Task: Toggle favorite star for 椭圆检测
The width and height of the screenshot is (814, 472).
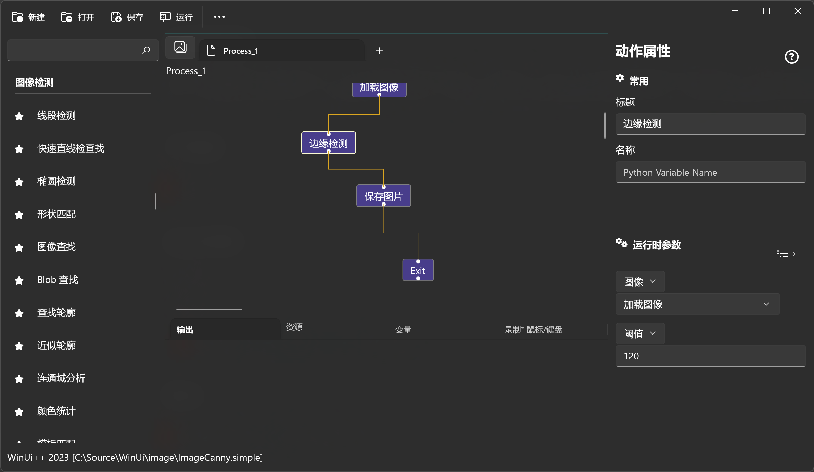Action: click(19, 182)
